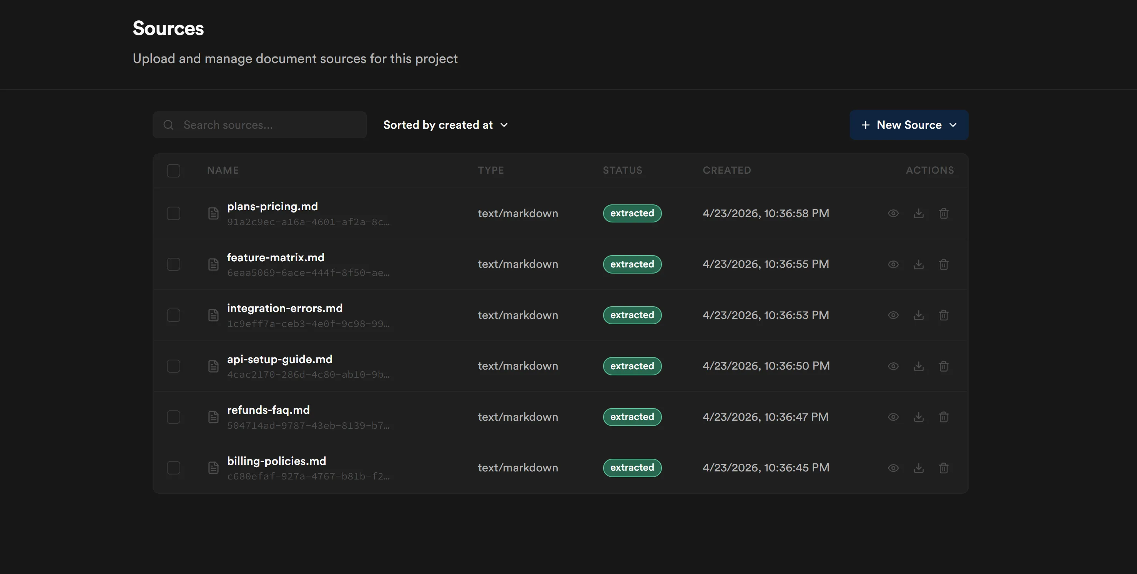
Task: Select integration-errors.md row checkbox
Action: click(173, 315)
